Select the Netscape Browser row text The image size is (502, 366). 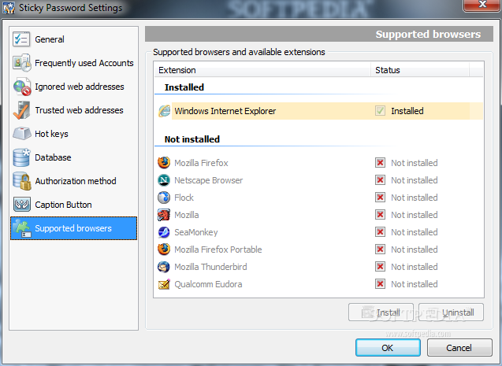click(208, 180)
